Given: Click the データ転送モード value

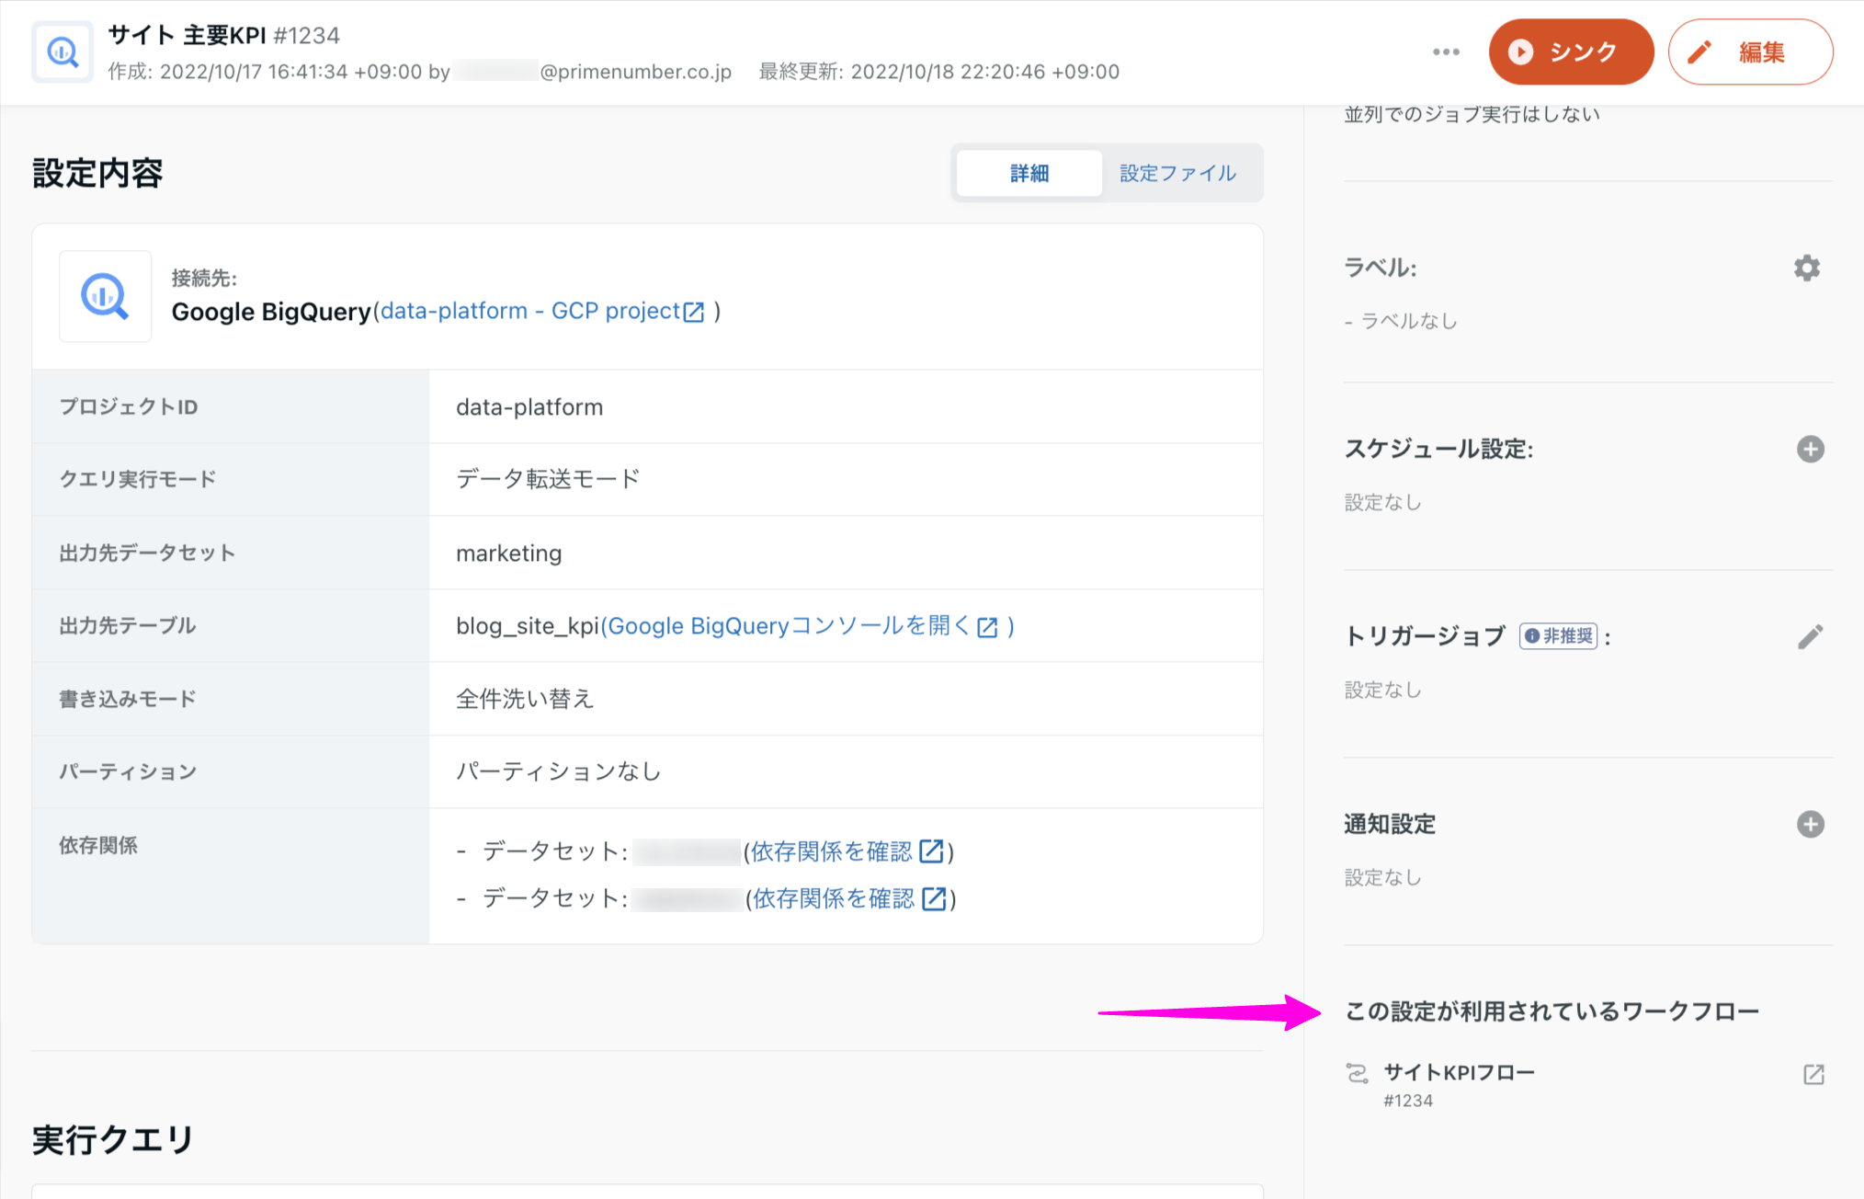Looking at the screenshot, I should [x=548, y=479].
